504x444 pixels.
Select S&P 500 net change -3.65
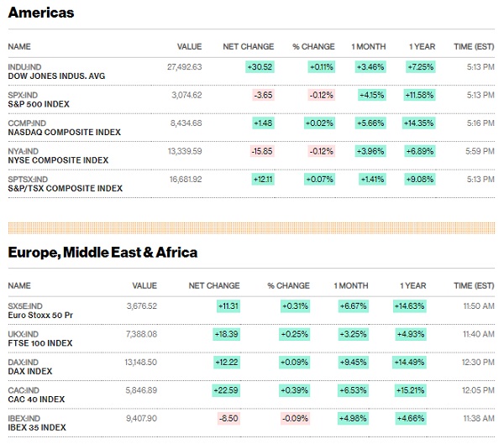tap(263, 95)
